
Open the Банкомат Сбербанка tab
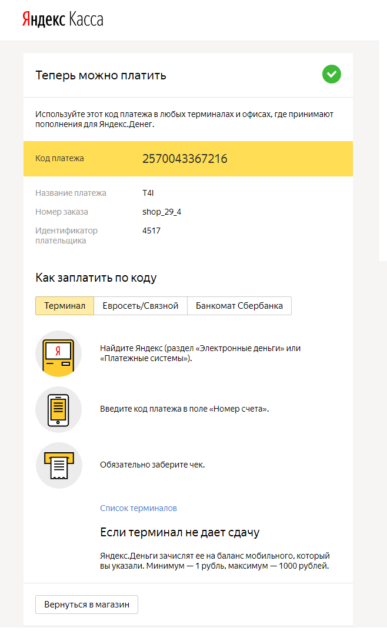click(x=239, y=306)
